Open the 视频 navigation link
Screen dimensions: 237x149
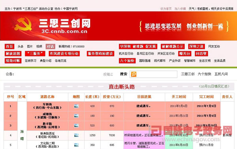click(x=39, y=47)
